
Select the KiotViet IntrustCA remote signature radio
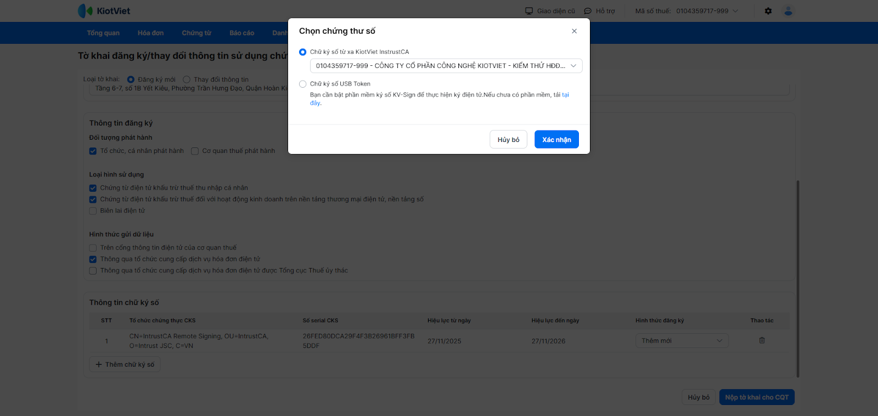tap(303, 52)
